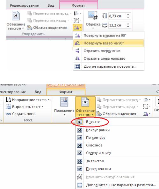Click Переместить вперед in the Picture Tools ribbon
Viewport: 159px width, 189px height.
(49, 13)
